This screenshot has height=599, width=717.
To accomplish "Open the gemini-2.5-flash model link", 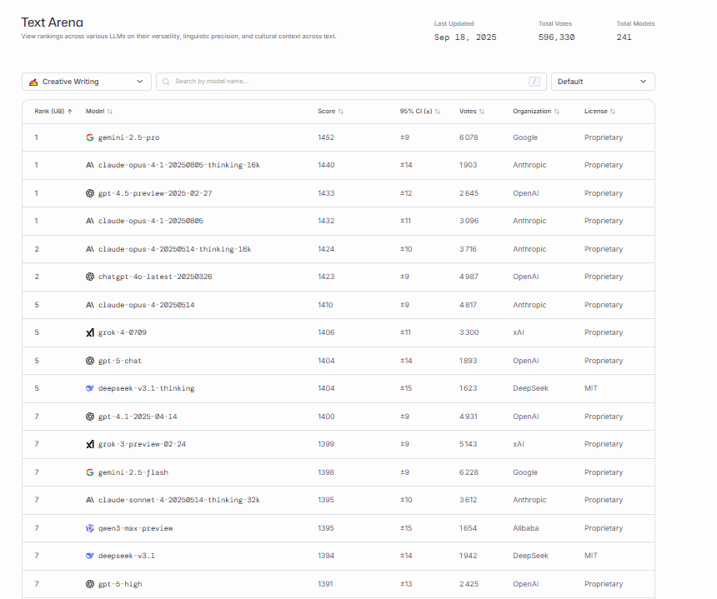I will coord(133,472).
